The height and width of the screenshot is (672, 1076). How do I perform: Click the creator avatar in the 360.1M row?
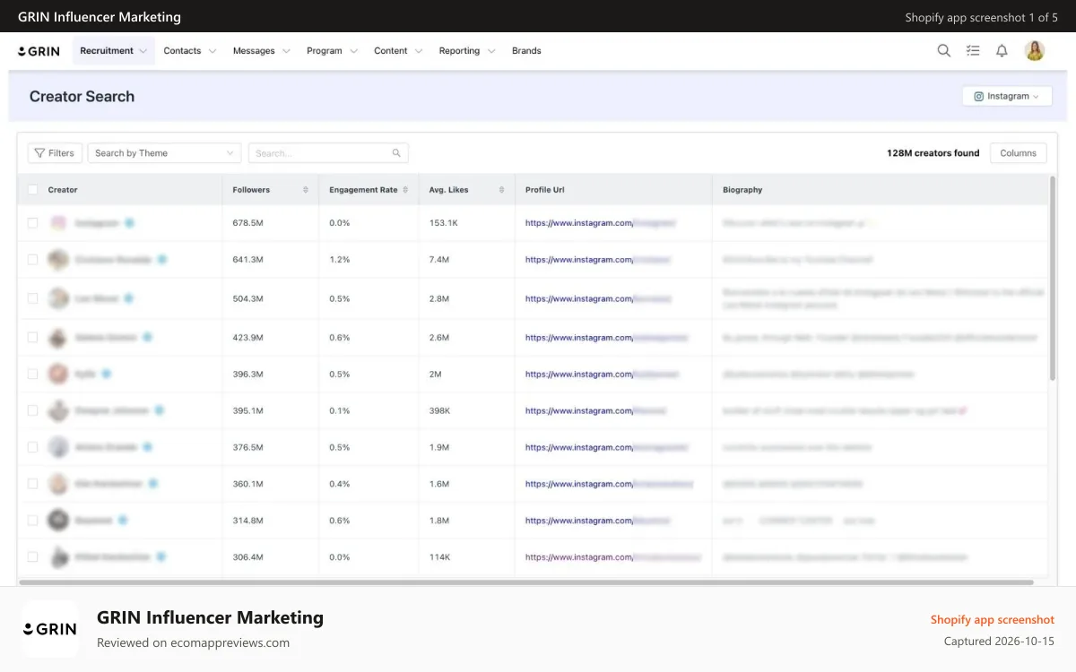(58, 484)
